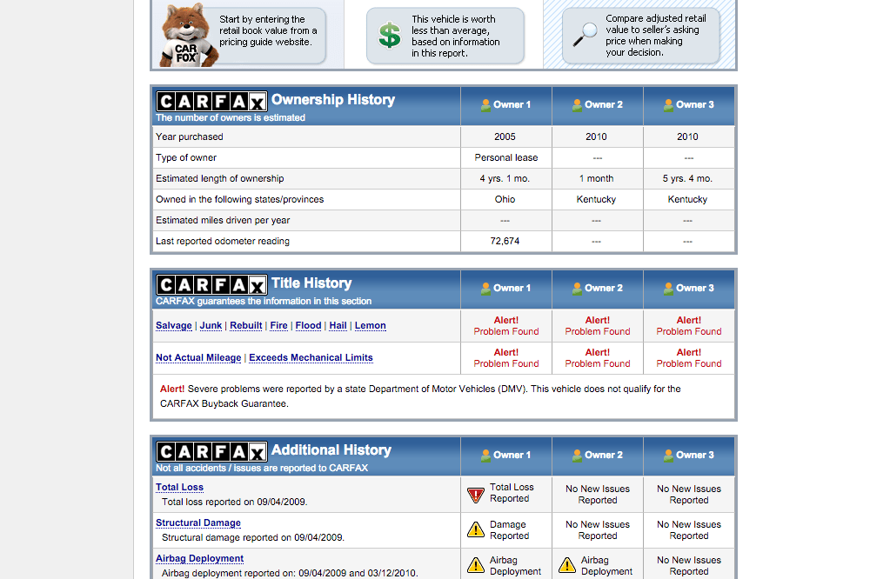Open the Fire title link
The width and height of the screenshot is (870, 579).
(x=278, y=325)
